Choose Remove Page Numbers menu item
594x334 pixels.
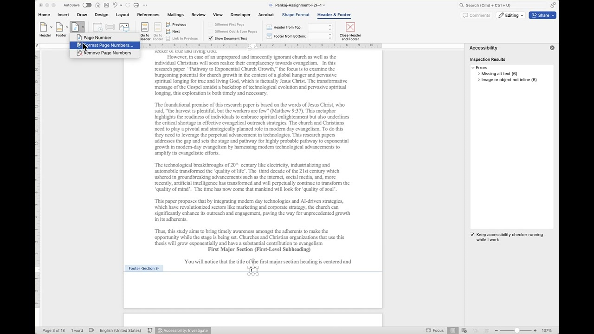pos(105,53)
